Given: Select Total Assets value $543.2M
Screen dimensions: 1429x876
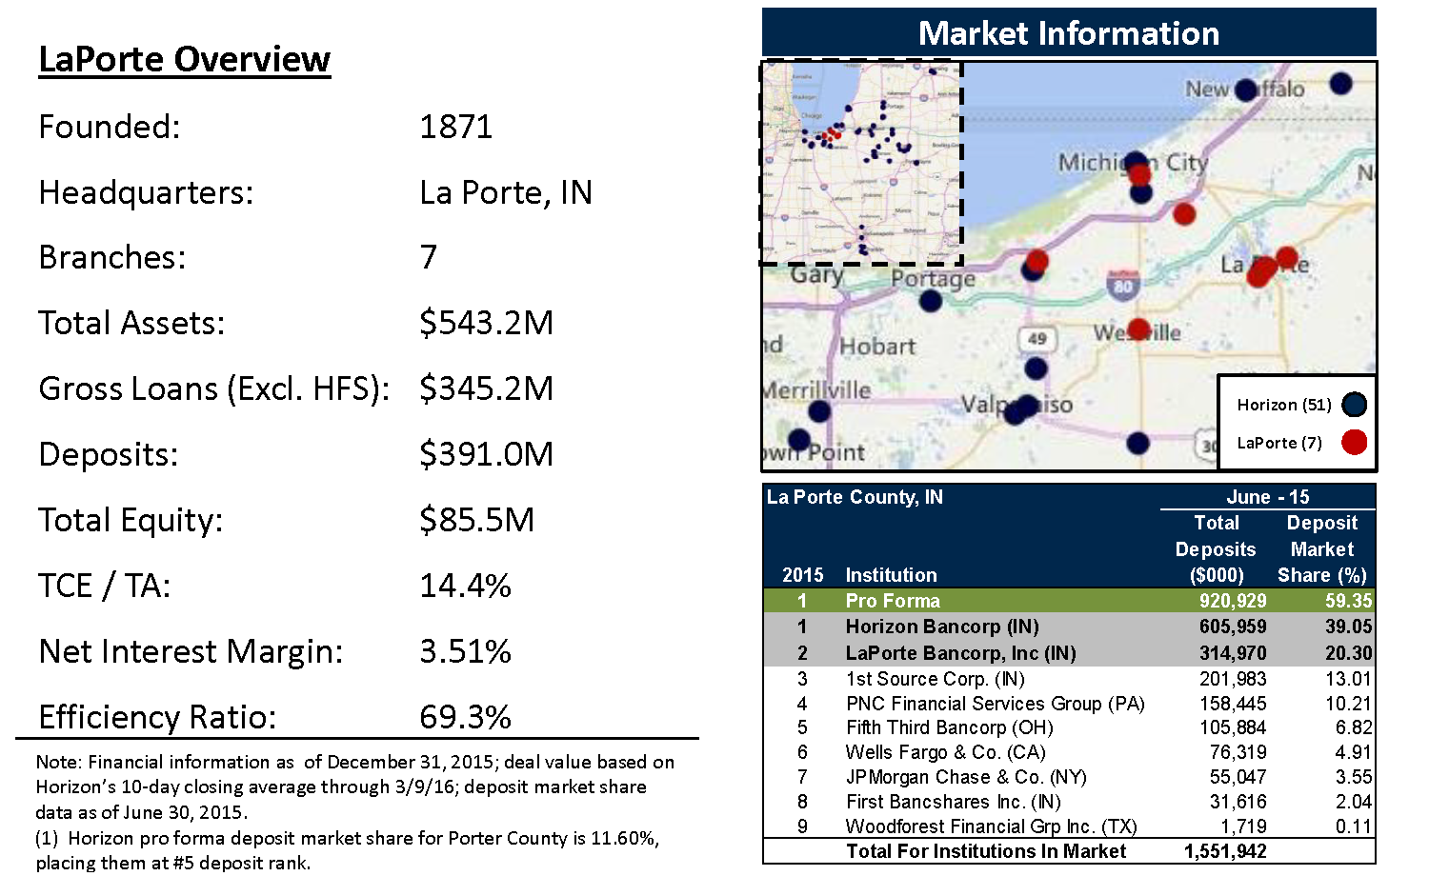Looking at the screenshot, I should click(486, 323).
